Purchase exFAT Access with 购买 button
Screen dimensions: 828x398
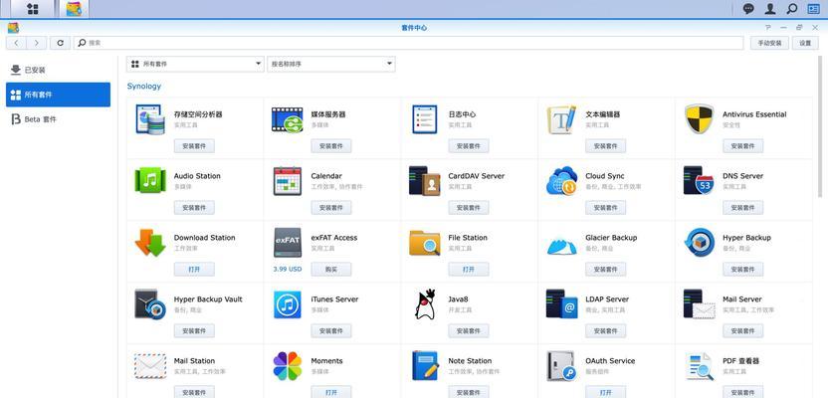[x=331, y=270]
